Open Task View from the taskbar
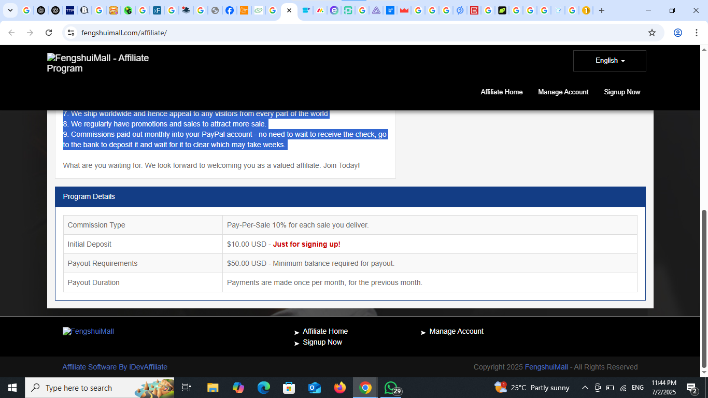The image size is (708, 398). tap(187, 388)
